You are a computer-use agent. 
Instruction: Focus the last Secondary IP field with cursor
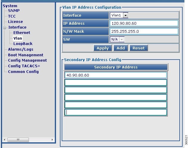pos(116,112)
